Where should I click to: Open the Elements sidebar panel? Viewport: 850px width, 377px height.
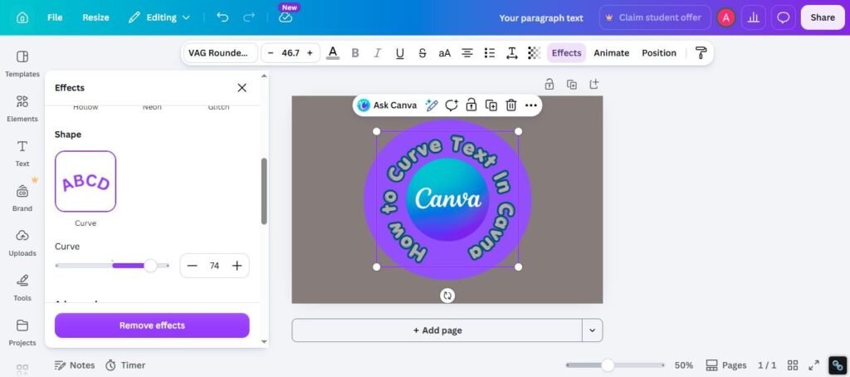pyautogui.click(x=22, y=109)
